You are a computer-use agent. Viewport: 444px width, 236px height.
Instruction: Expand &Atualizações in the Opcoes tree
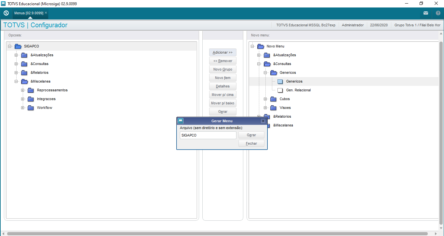click(16, 55)
